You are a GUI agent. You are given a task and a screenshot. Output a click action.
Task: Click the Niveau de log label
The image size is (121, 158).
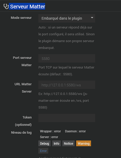click(x=21, y=132)
